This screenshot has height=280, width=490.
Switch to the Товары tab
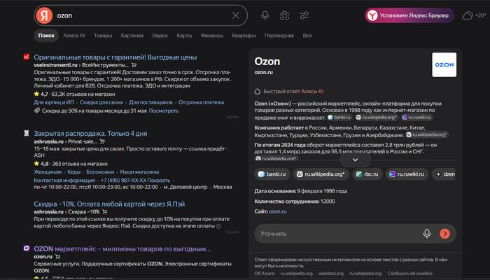(103, 36)
